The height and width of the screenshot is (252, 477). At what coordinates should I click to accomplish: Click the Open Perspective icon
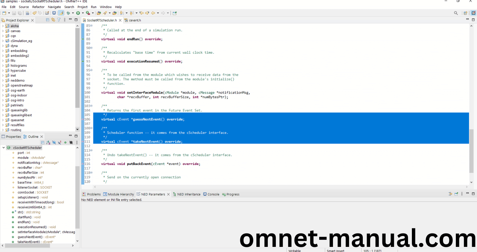(465, 13)
